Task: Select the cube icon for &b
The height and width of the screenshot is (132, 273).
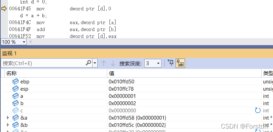Action: [x=16, y=125]
